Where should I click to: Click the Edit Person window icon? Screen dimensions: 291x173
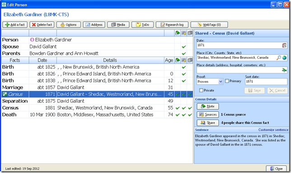(x=4, y=5)
